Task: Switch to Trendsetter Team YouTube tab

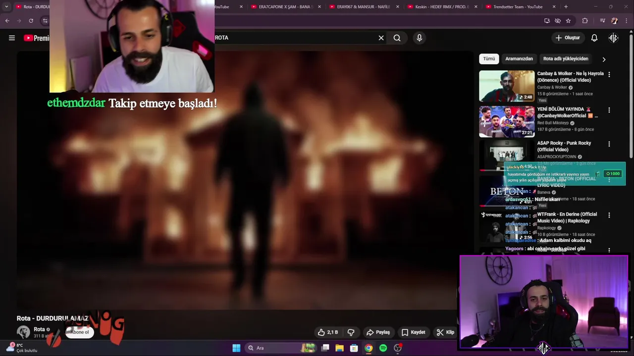Action: point(517,7)
